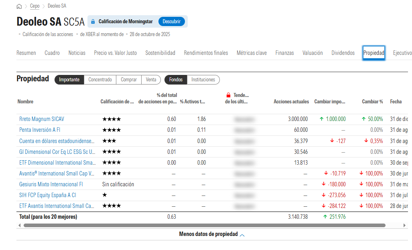Sort by Cambiar % column header
The height and width of the screenshot is (250, 412).
pyautogui.click(x=372, y=101)
